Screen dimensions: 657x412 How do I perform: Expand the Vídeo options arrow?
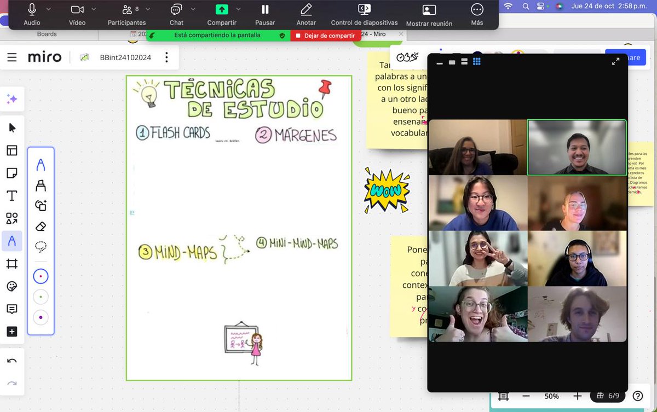click(94, 9)
